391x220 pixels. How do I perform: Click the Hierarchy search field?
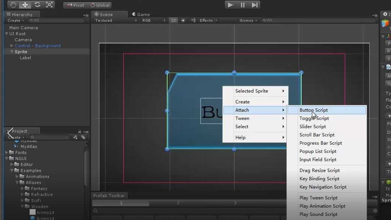[x=56, y=20]
